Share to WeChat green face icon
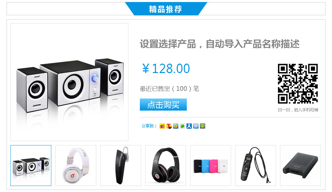This screenshot has height=192, width=332. click(x=203, y=126)
